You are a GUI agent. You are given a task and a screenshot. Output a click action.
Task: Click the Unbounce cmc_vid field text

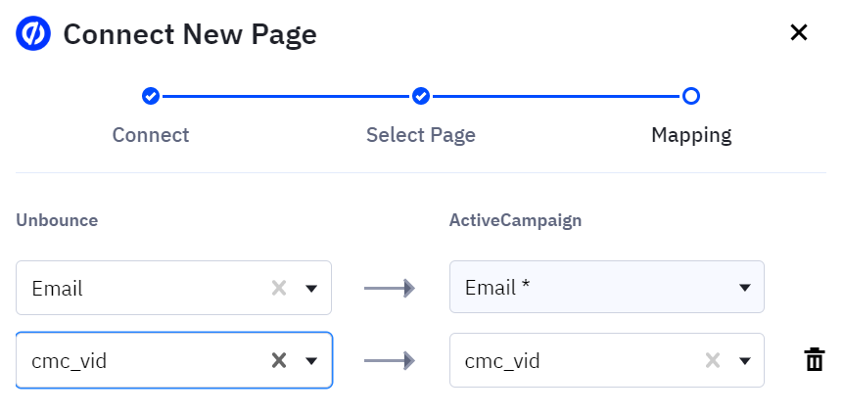69,360
